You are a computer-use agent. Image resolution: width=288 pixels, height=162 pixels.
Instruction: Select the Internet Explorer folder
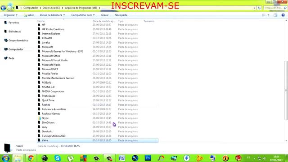click(51, 34)
